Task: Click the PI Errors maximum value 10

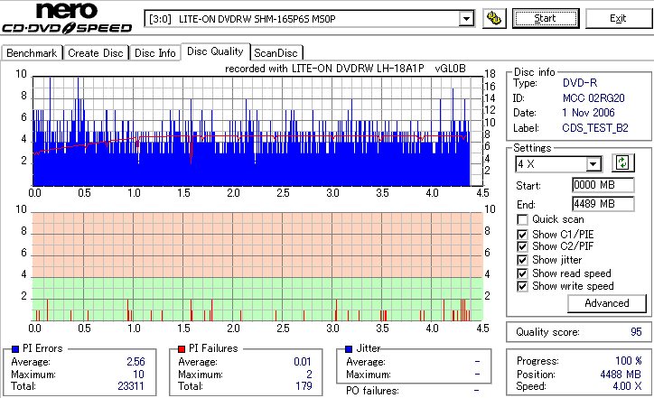Action: 138,375
